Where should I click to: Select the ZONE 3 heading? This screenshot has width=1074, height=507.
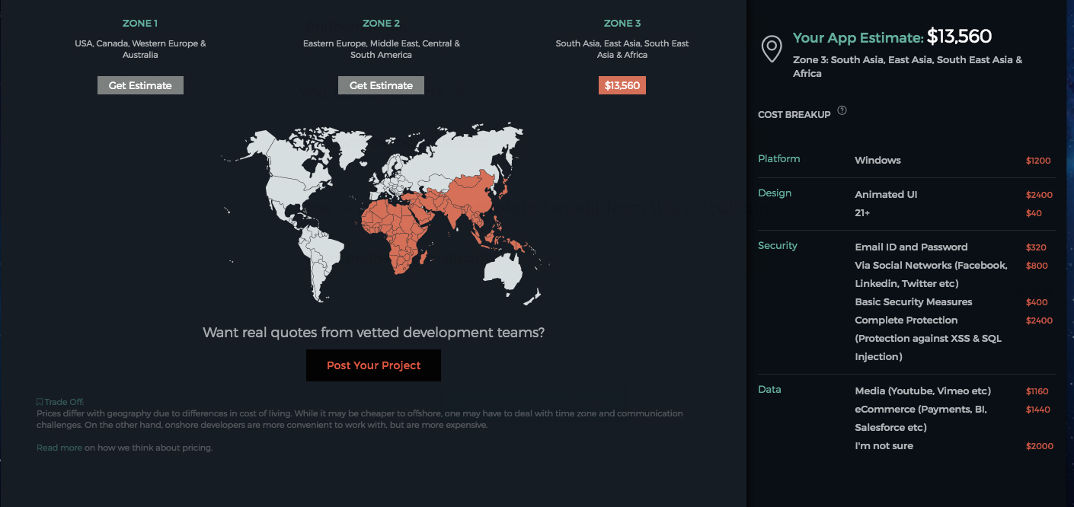click(622, 24)
